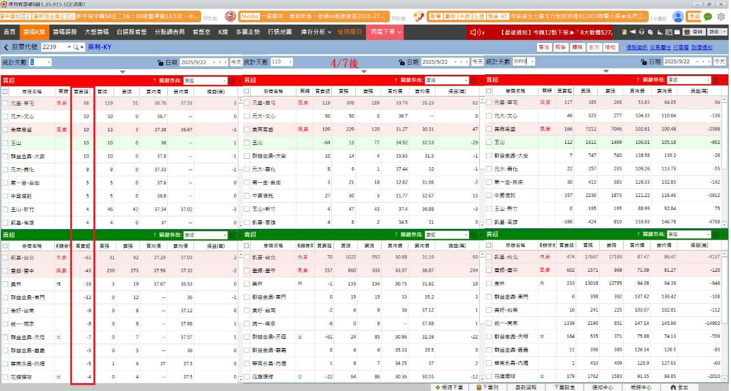Click the speaker icon on the red banner
The width and height of the screenshot is (731, 391).
[475, 32]
